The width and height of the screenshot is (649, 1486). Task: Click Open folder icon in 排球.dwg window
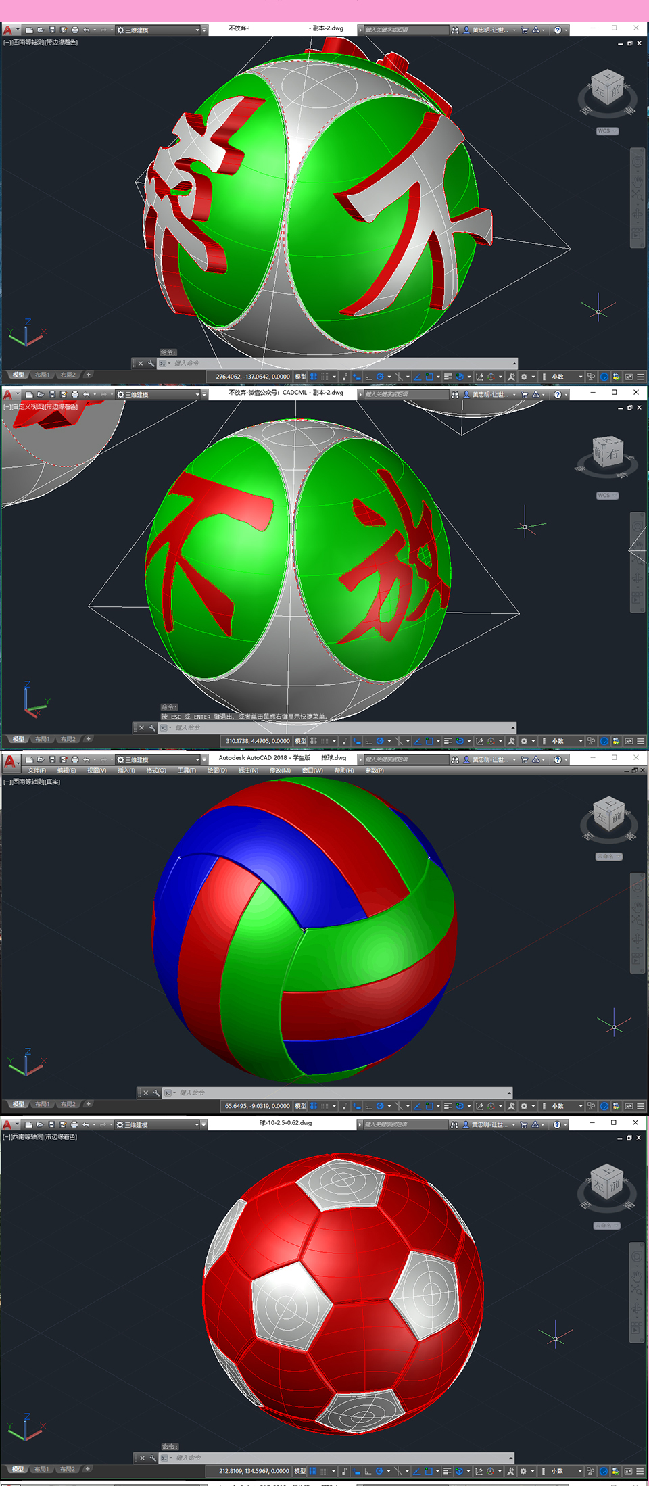(x=41, y=760)
